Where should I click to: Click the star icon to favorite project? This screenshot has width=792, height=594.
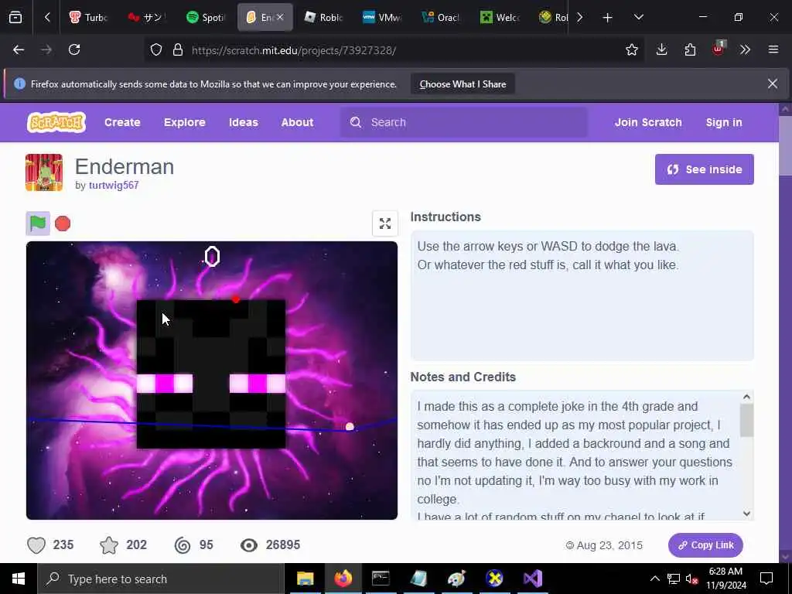(x=108, y=545)
